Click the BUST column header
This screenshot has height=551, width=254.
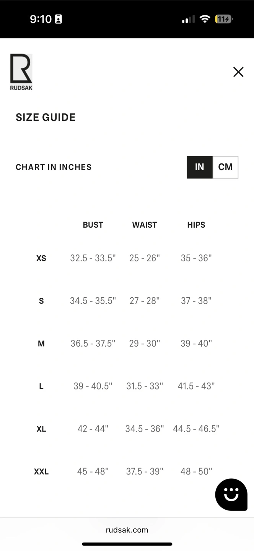click(x=93, y=225)
